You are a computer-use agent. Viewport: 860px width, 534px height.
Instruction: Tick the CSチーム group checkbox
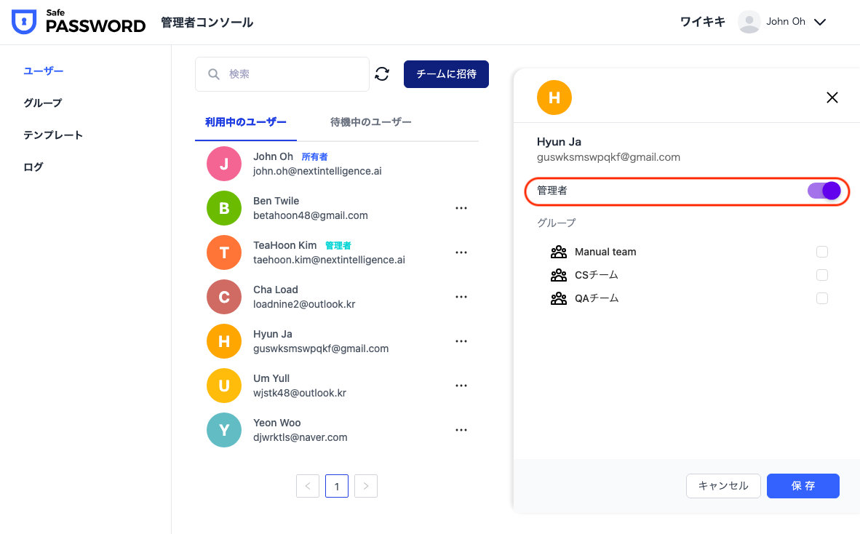point(822,275)
